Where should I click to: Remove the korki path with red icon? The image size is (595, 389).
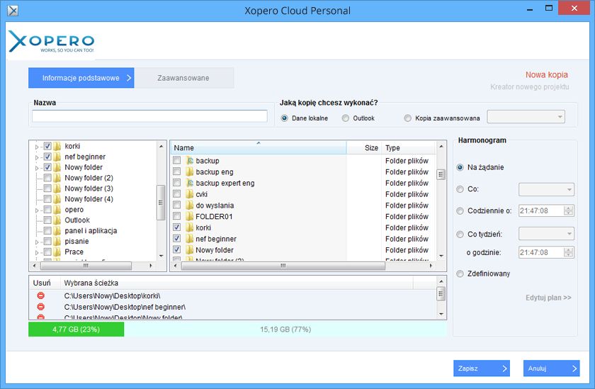(x=40, y=295)
